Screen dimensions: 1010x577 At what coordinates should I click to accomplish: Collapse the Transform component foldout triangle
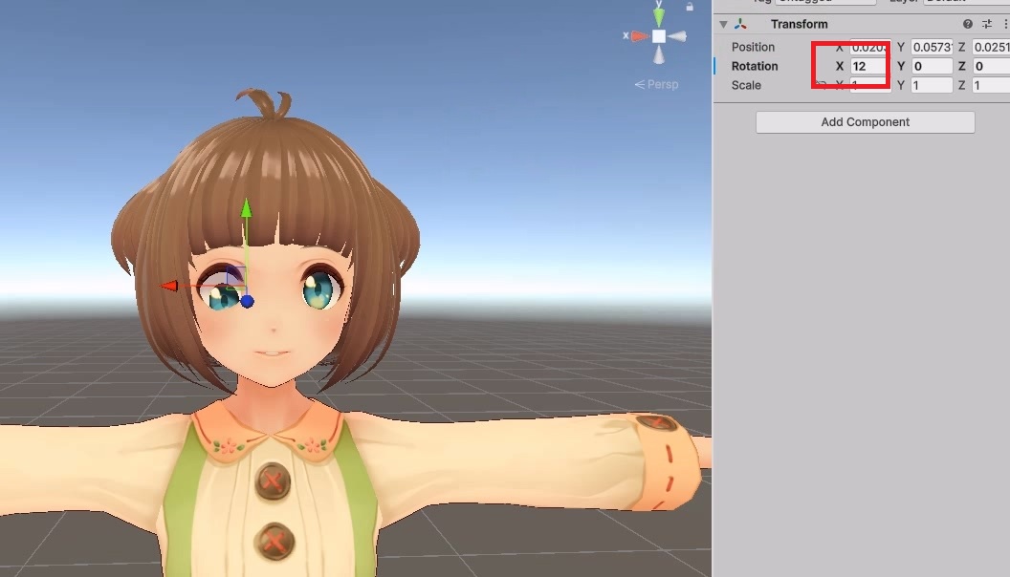723,25
